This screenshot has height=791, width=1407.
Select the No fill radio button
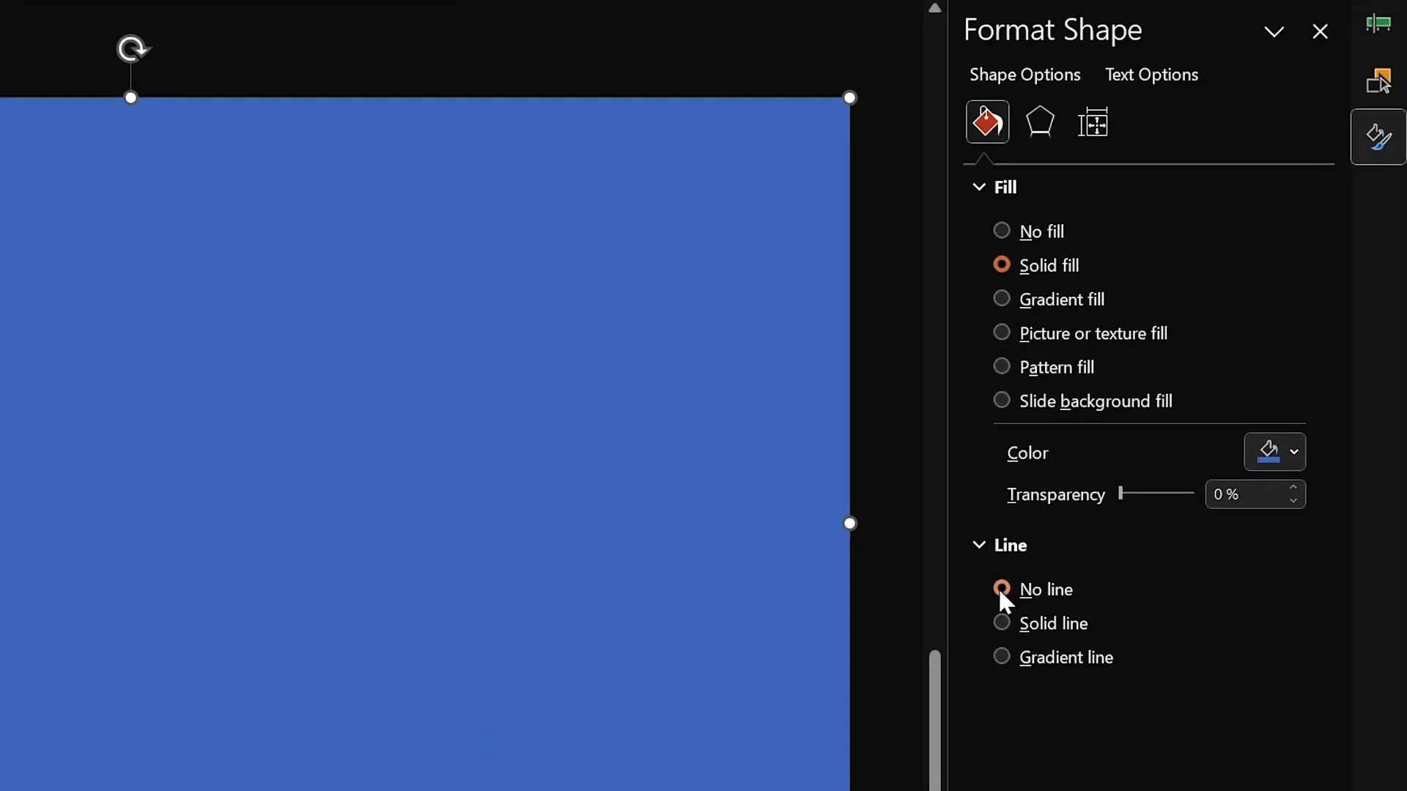coord(1002,231)
